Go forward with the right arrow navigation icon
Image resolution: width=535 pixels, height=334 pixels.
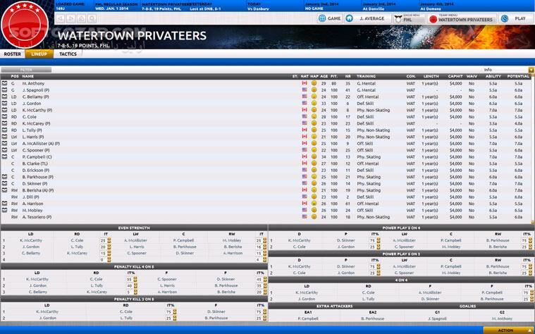70,18
